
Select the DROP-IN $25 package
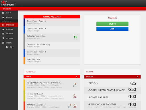112,83
